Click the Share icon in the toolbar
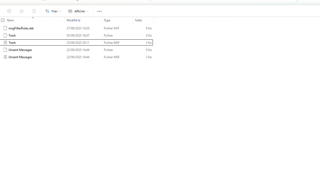Screen dimensions: 320x173 [x=22, y=11]
